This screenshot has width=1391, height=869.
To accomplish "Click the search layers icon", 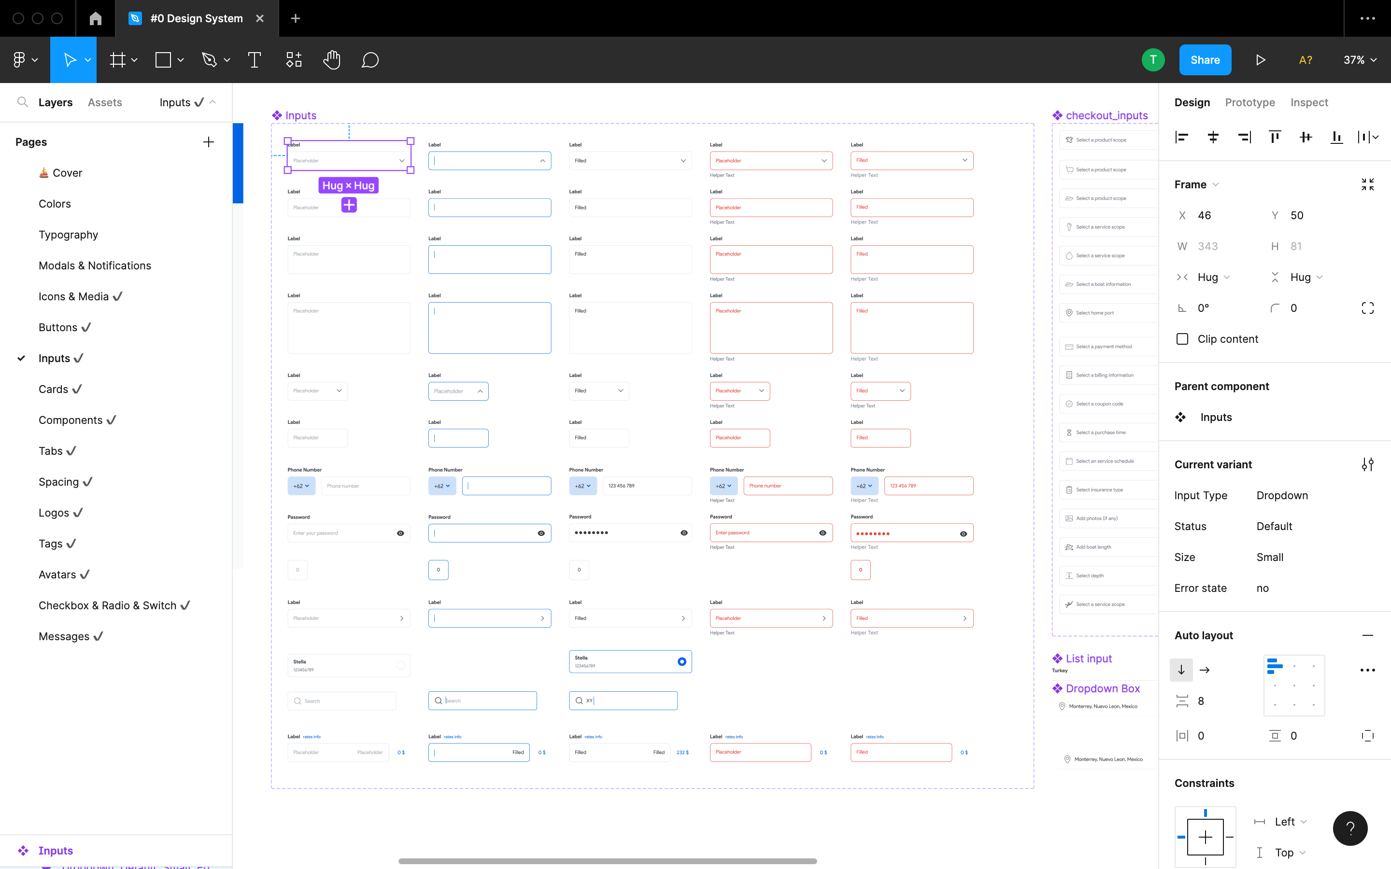I will tap(22, 102).
